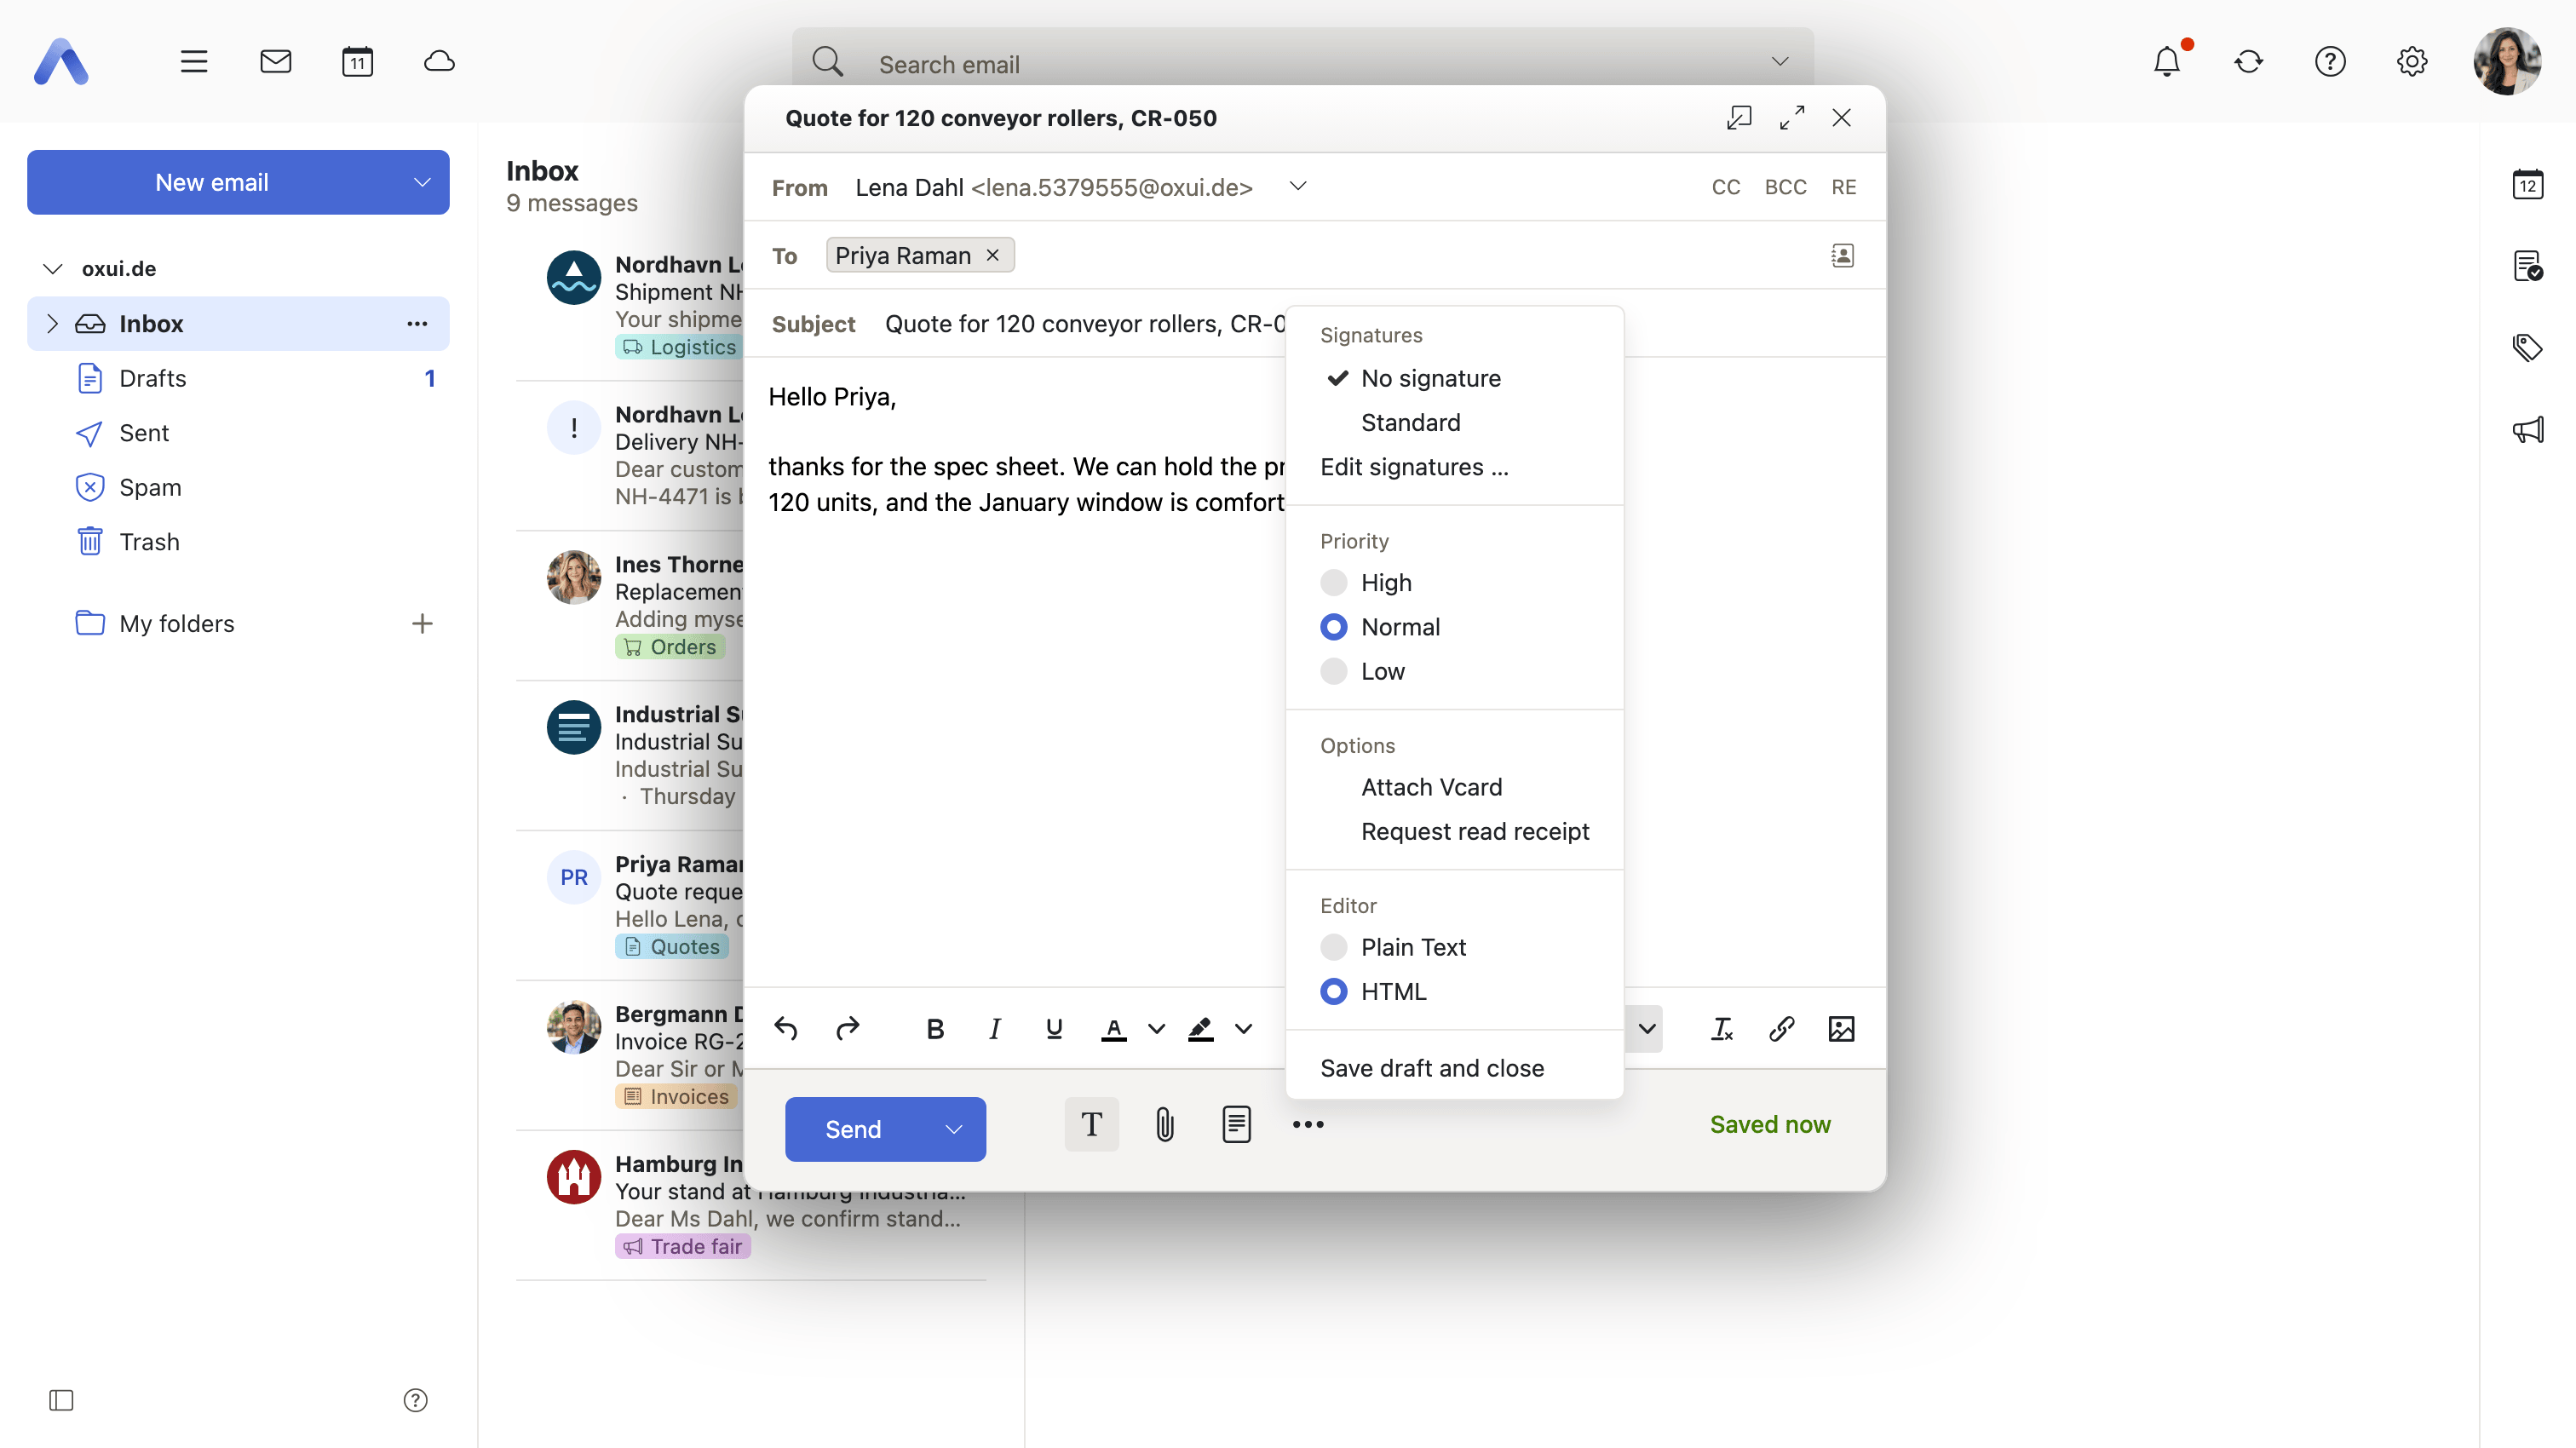Toggle underline formatting
Screen dimensions: 2576x1448
pyautogui.click(x=1054, y=1029)
